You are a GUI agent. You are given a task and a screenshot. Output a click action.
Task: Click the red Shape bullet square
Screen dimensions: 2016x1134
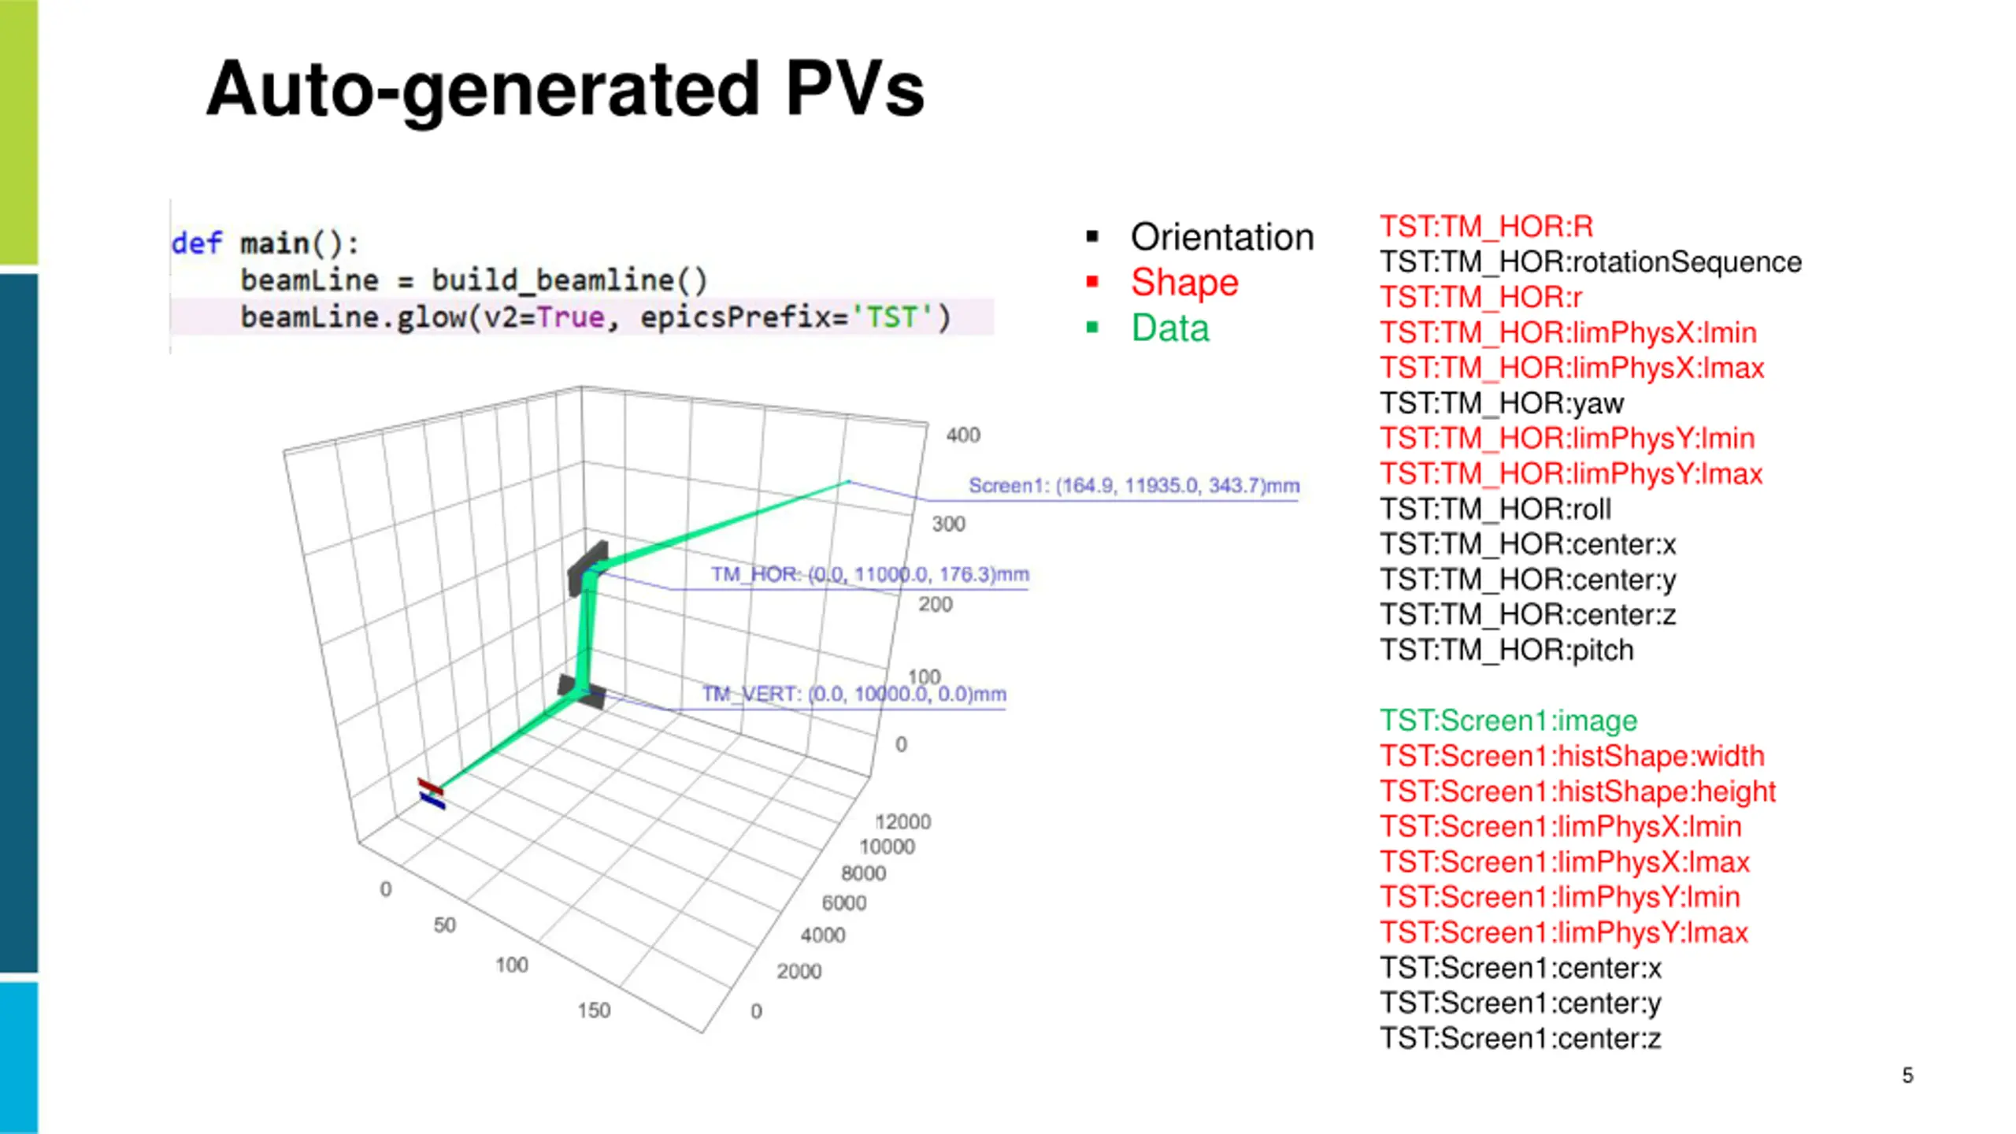1092,282
